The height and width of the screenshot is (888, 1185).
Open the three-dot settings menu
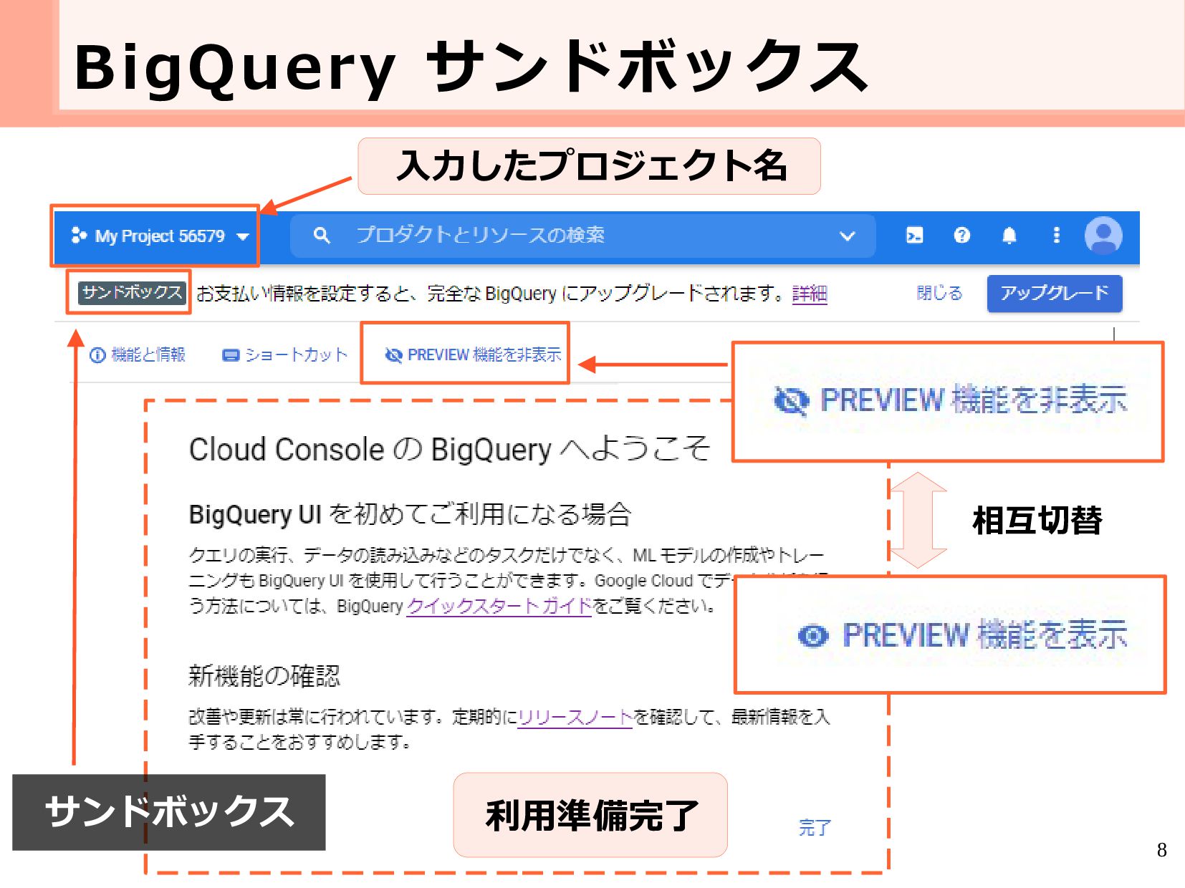[x=1056, y=236]
